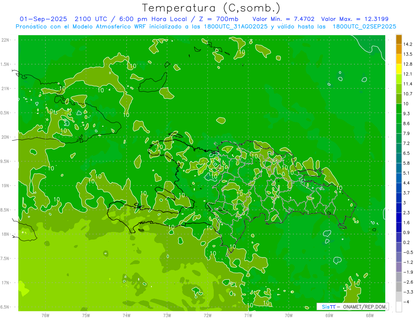Click the 7.9 colorbar label
The width and height of the screenshot is (415, 320).
tap(406, 134)
